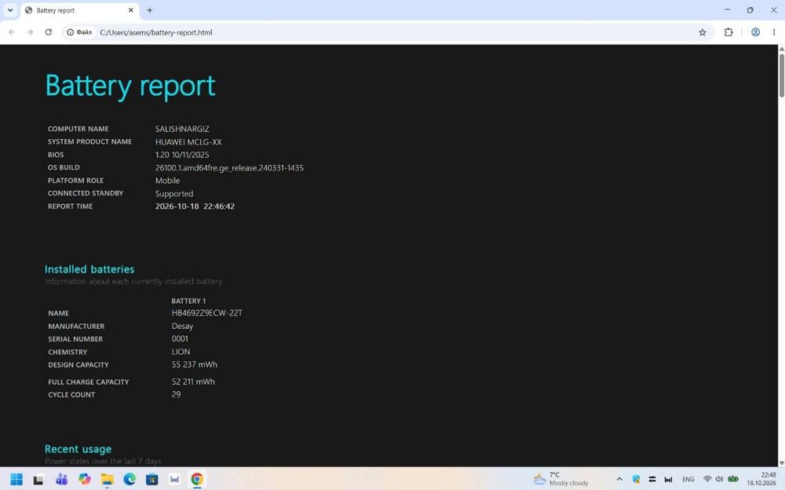
Task: Click the Recent usage heading
Action: click(78, 449)
